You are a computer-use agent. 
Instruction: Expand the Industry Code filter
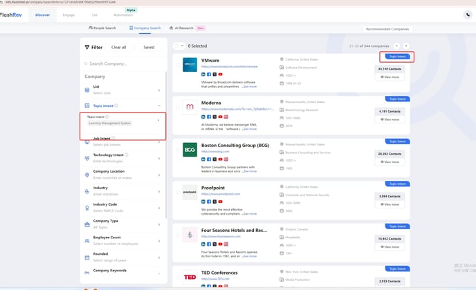158,209
